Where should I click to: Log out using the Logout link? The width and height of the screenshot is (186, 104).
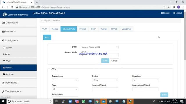tap(178, 13)
